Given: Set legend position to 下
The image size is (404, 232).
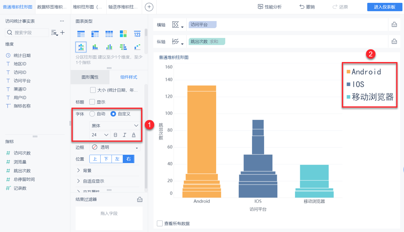Looking at the screenshot, I should tap(106, 159).
